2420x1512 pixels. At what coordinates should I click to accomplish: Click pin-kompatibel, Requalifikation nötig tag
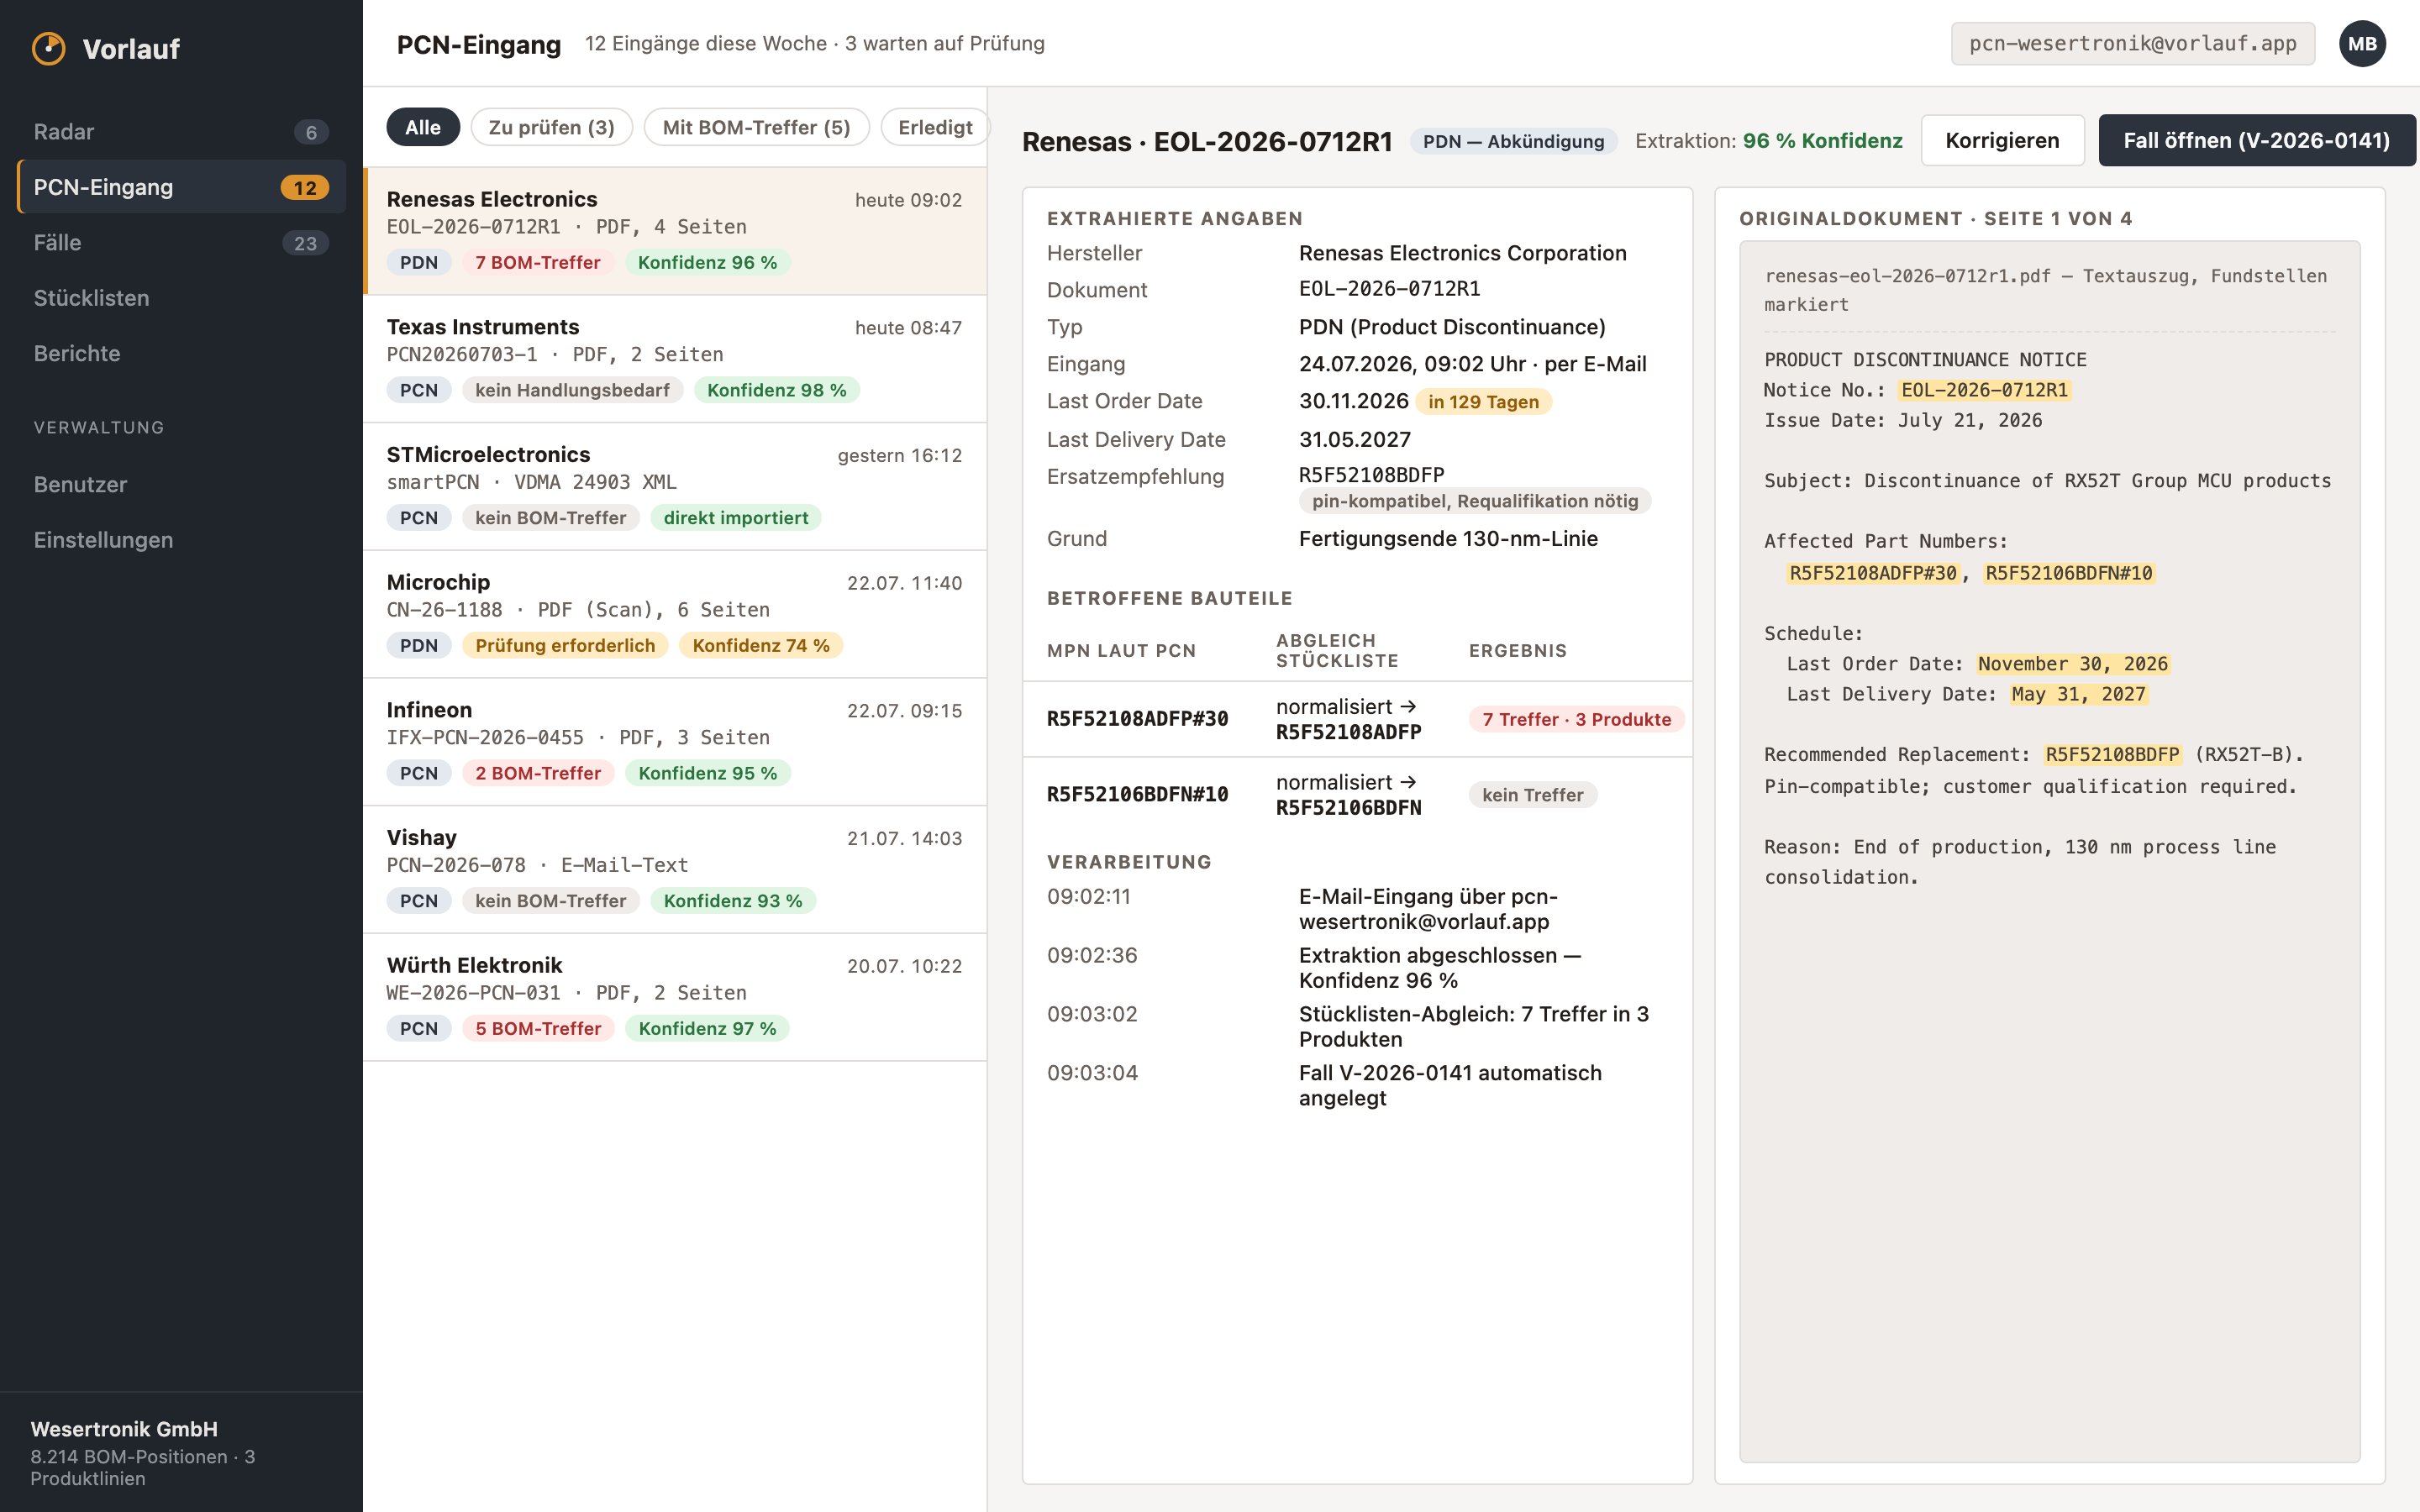(x=1475, y=501)
